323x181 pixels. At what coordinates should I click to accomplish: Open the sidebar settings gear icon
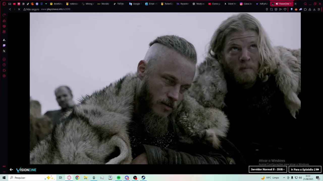click(4, 76)
